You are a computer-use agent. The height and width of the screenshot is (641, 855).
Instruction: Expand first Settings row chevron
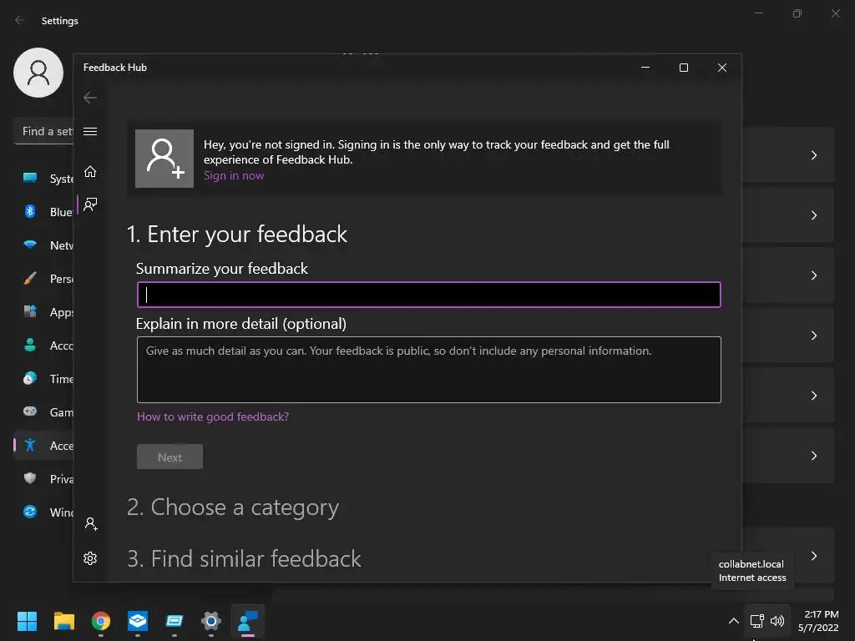click(x=813, y=155)
